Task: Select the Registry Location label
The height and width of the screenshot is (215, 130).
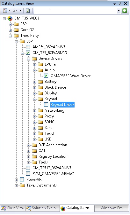Action: coord(53,156)
